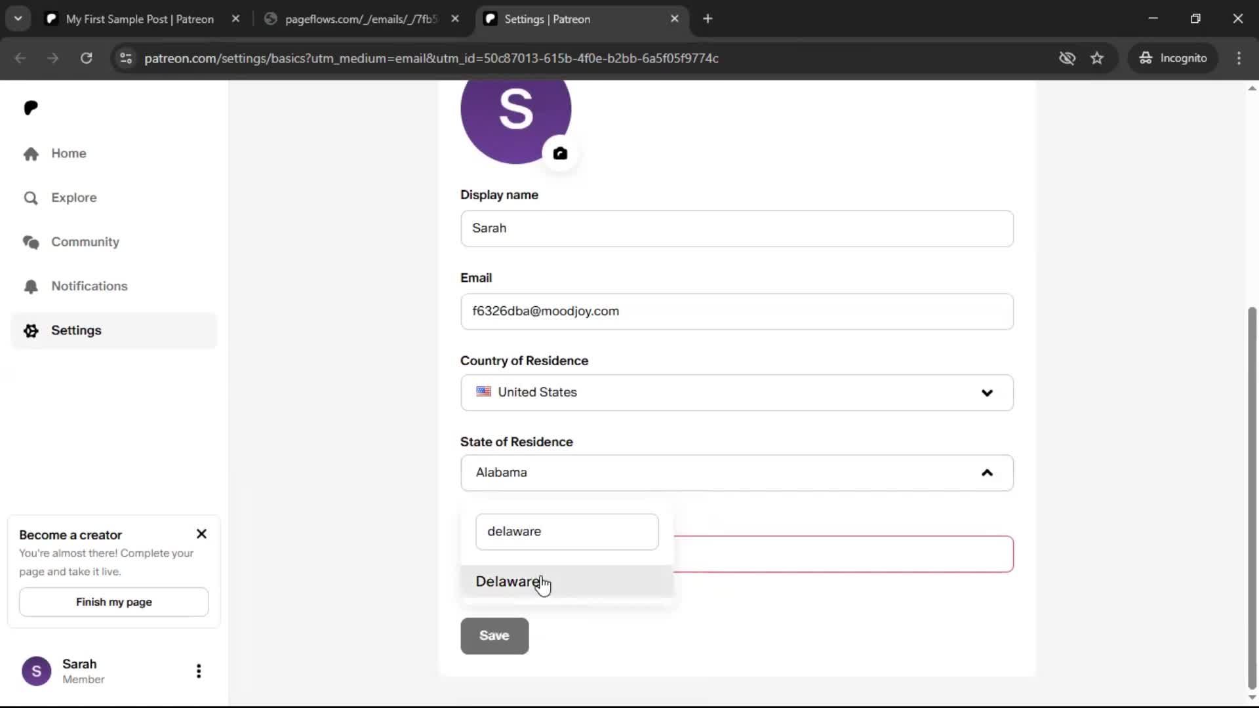Open Notifications in the sidebar
Image resolution: width=1259 pixels, height=708 pixels.
(x=113, y=286)
